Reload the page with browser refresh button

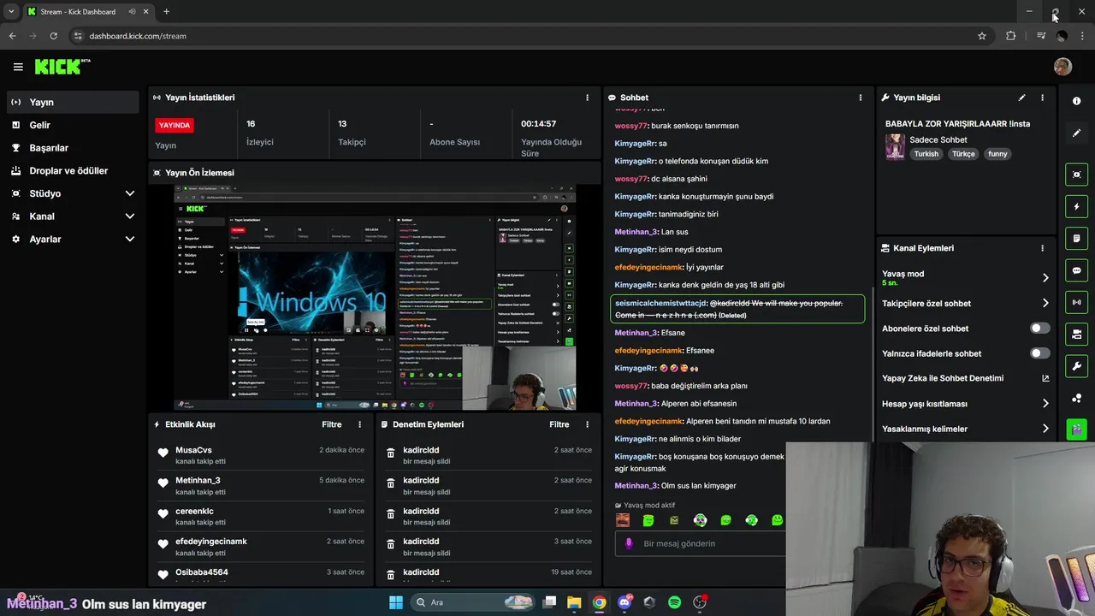[53, 36]
